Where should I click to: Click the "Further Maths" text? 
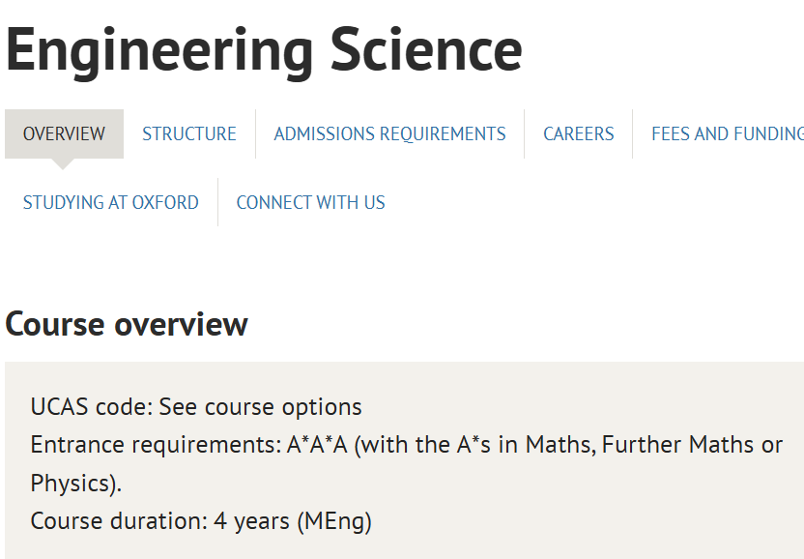(x=692, y=445)
